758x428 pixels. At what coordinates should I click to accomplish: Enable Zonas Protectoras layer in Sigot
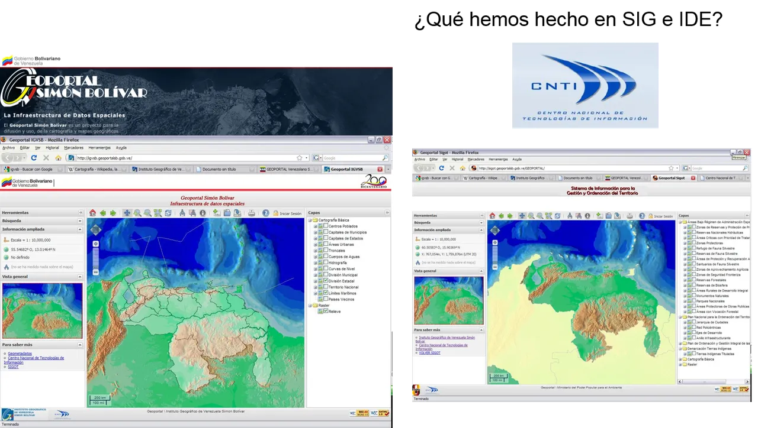tap(694, 243)
